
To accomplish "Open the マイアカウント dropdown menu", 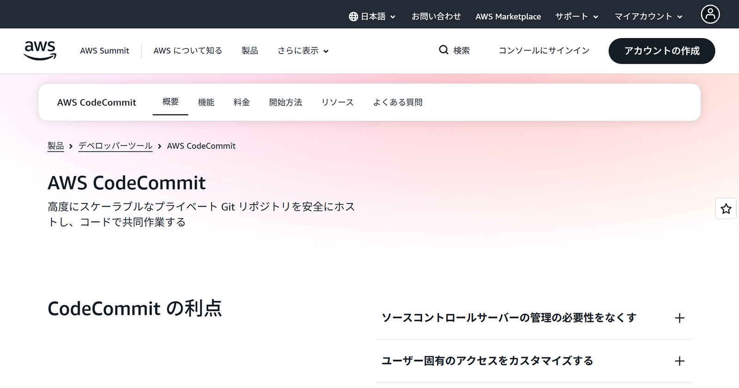I will pyautogui.click(x=648, y=17).
